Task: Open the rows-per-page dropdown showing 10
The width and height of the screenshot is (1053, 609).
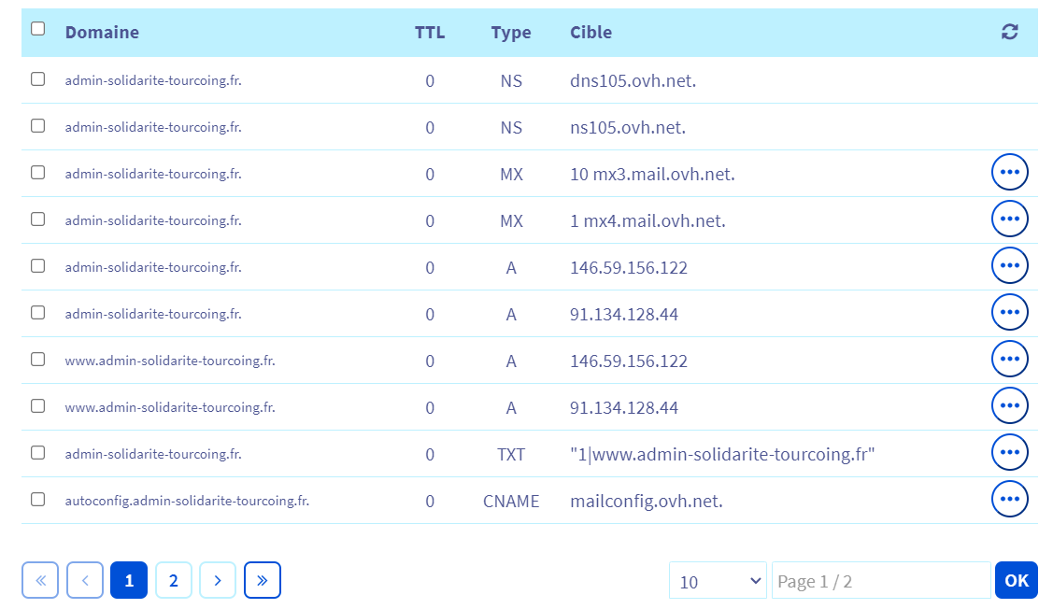Action: coord(718,581)
